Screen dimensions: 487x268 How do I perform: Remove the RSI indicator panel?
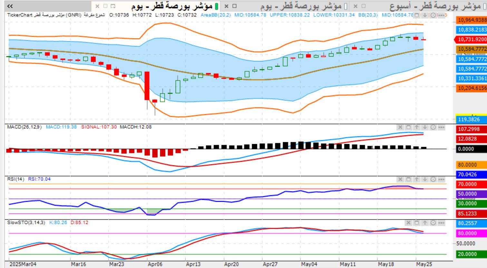(x=400, y=179)
